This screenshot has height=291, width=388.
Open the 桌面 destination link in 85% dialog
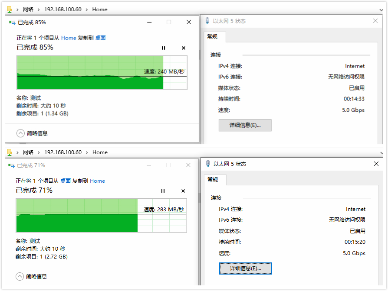click(100, 38)
